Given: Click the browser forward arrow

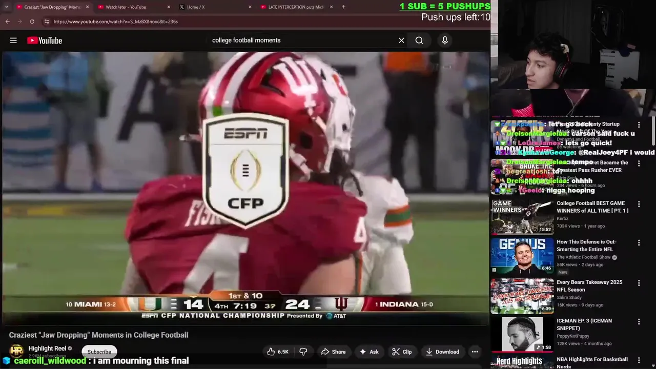Looking at the screenshot, I should 19,22.
